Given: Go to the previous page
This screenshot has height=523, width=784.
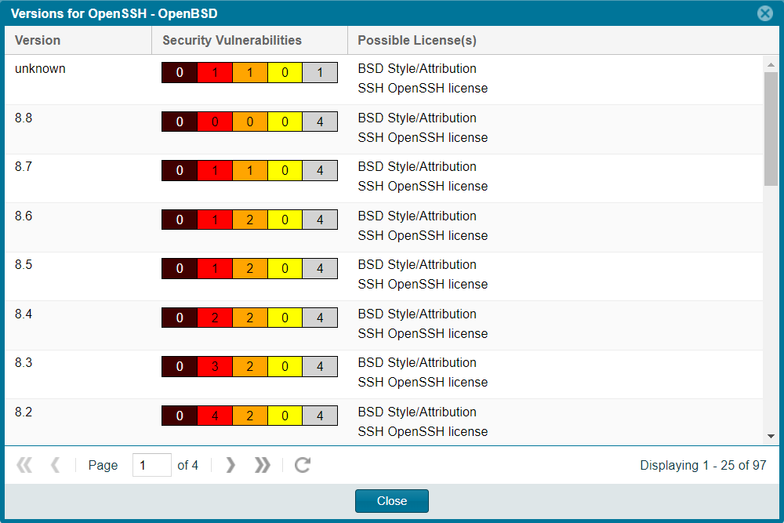Looking at the screenshot, I should 55,465.
